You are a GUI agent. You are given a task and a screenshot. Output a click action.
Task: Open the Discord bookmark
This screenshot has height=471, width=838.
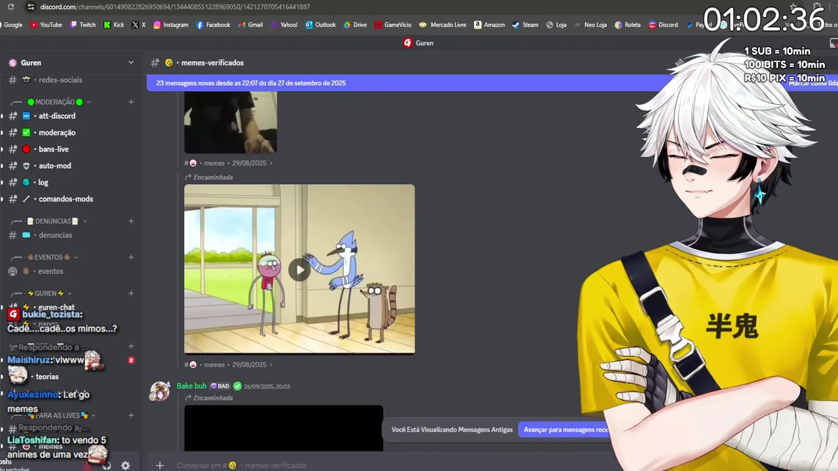pos(663,25)
